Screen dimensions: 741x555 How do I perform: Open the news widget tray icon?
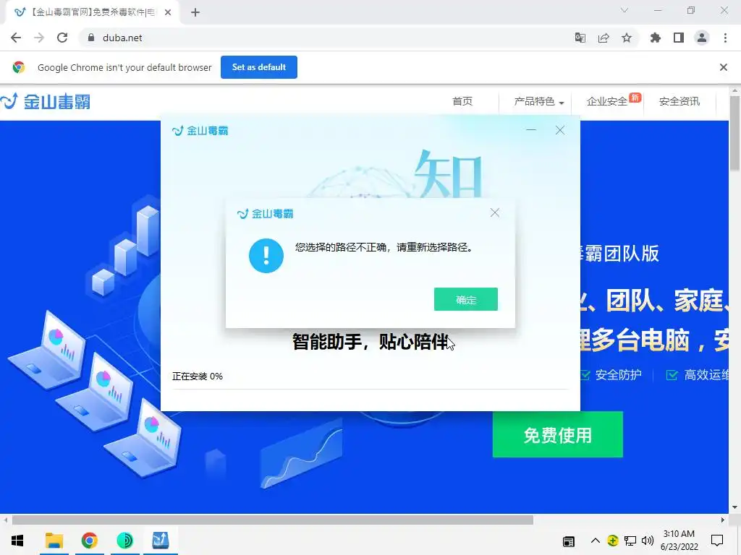coord(569,541)
